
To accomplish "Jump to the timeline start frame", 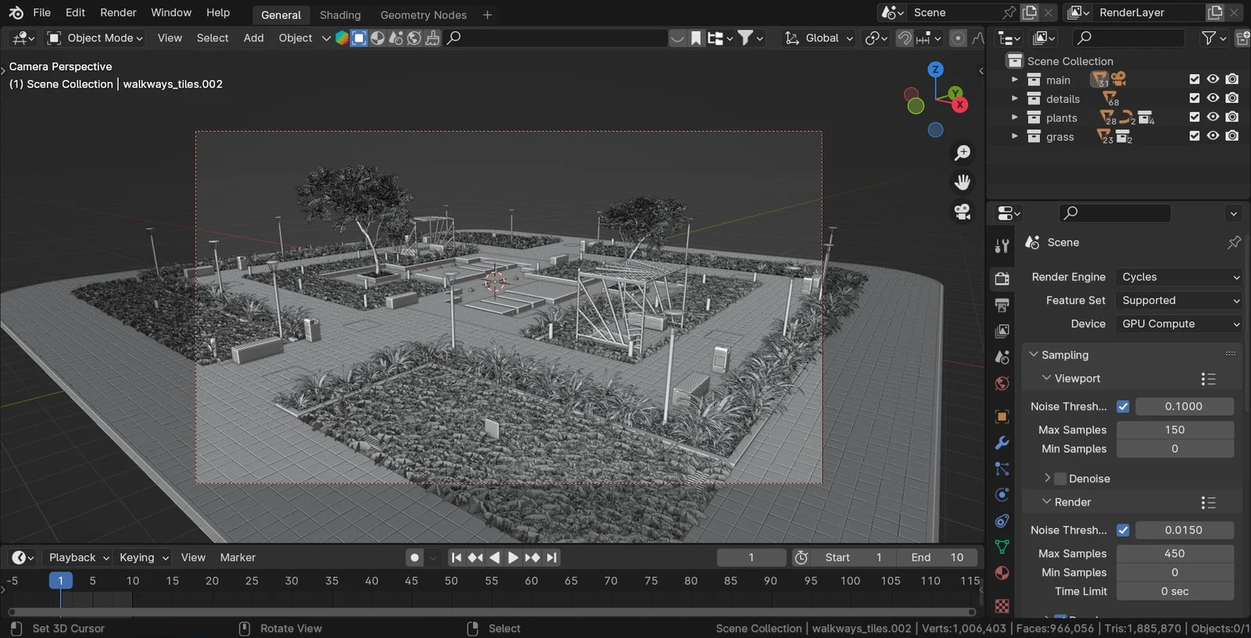I will click(457, 557).
